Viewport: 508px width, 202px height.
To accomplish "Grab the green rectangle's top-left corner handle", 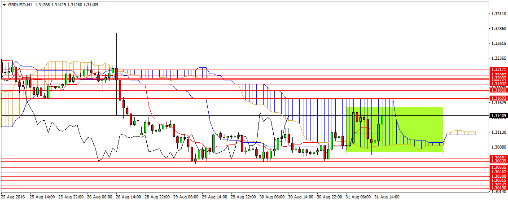I will point(346,107).
